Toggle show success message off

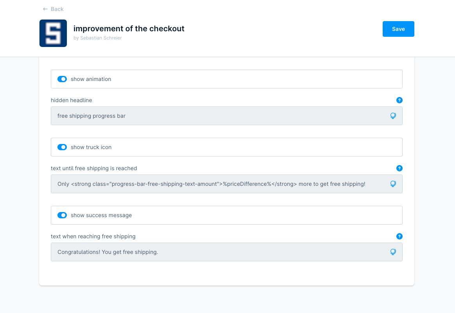pyautogui.click(x=62, y=215)
